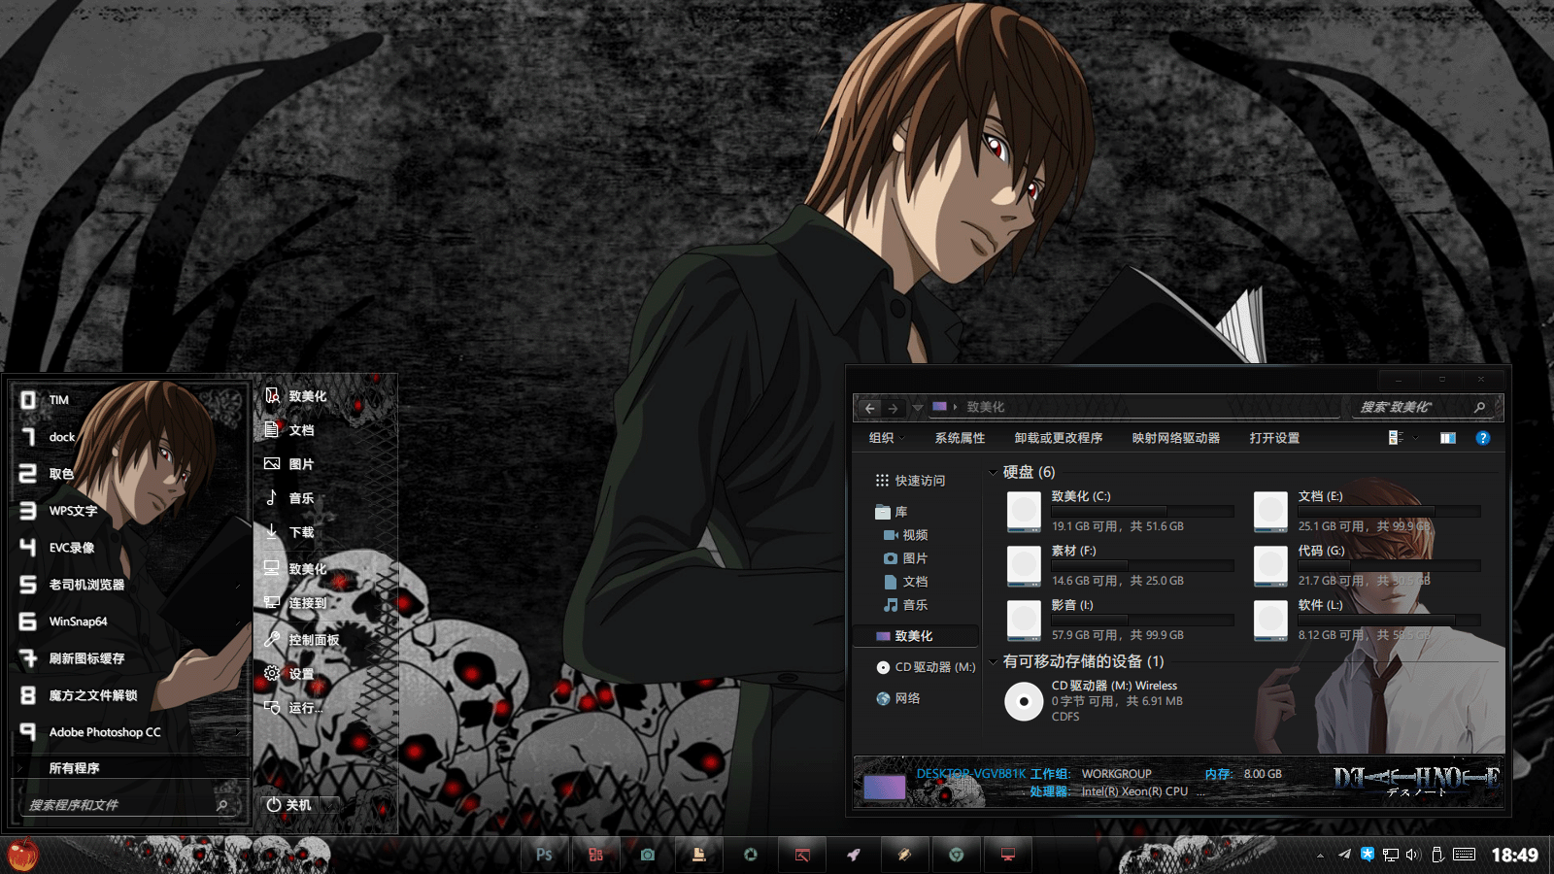The image size is (1554, 874).
Task: Select 致美化 in navigation pane
Action: [913, 636]
